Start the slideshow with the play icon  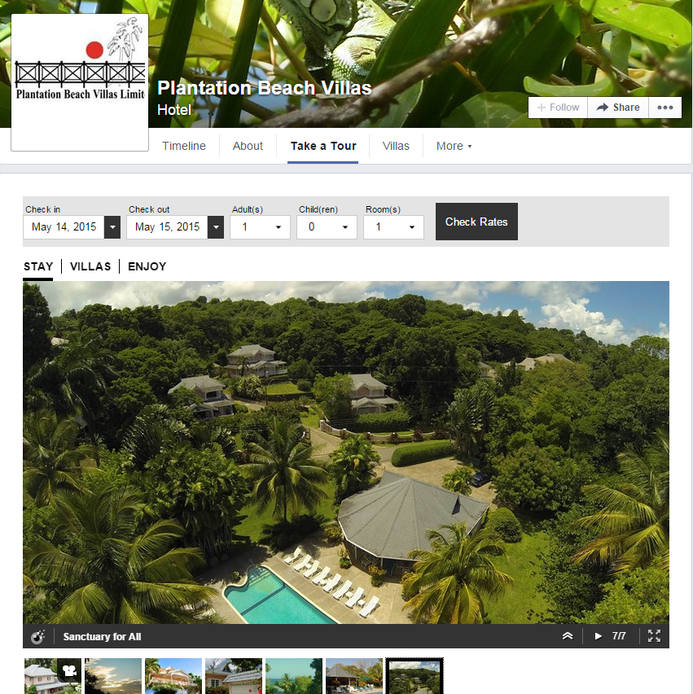tap(598, 636)
